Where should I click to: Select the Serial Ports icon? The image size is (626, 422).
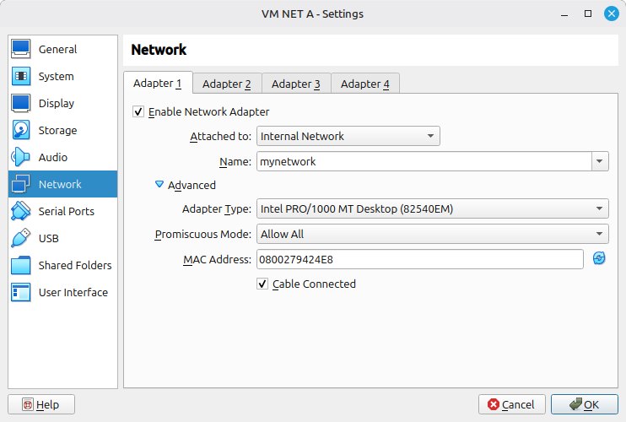click(21, 212)
